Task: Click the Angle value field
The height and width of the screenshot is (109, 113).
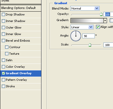Action: [x=89, y=36]
